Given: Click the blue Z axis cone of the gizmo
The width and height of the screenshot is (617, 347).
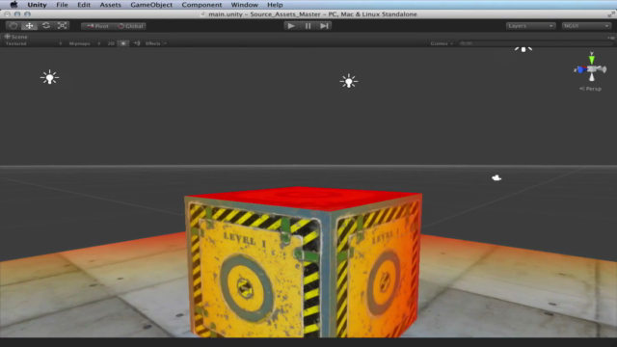Looking at the screenshot, I should [x=580, y=70].
